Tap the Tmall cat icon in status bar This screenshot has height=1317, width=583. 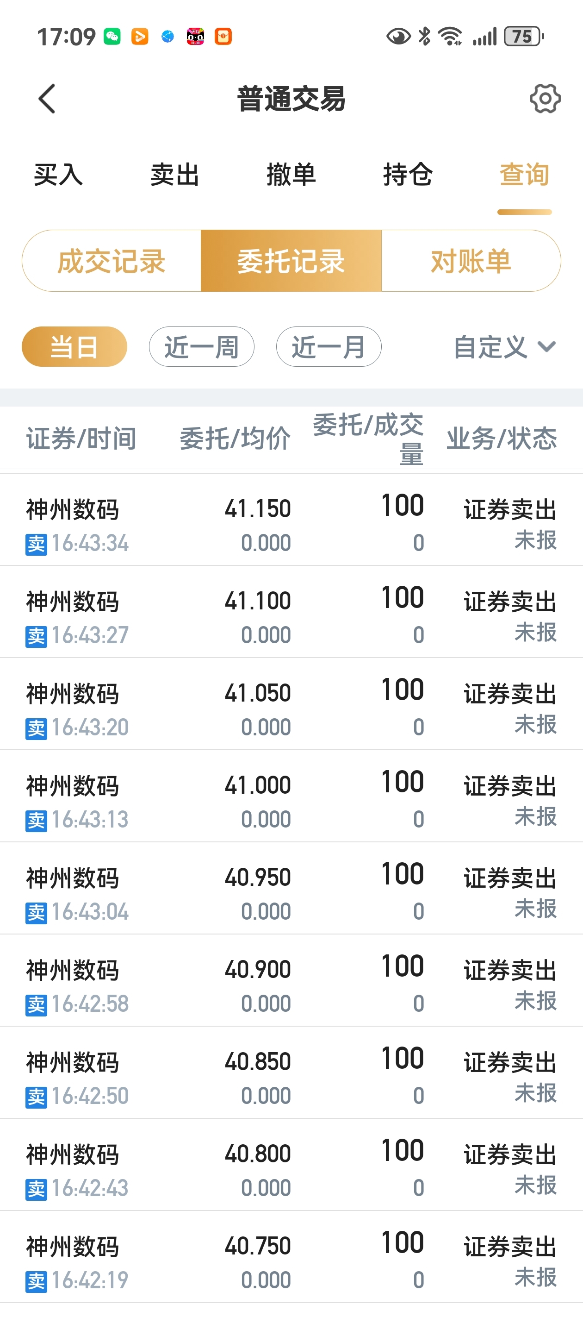[195, 36]
